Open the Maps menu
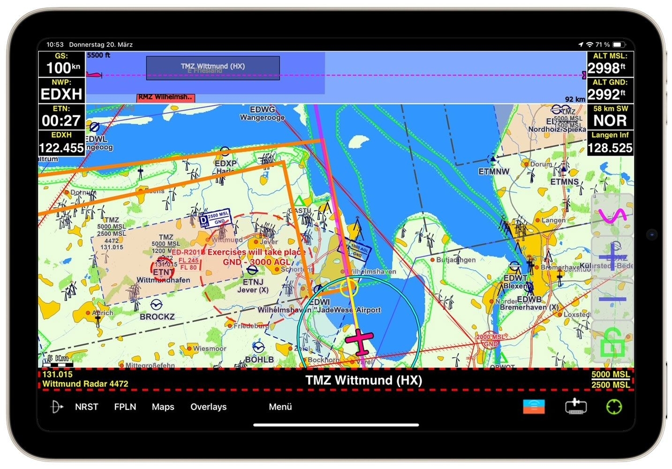 click(162, 407)
